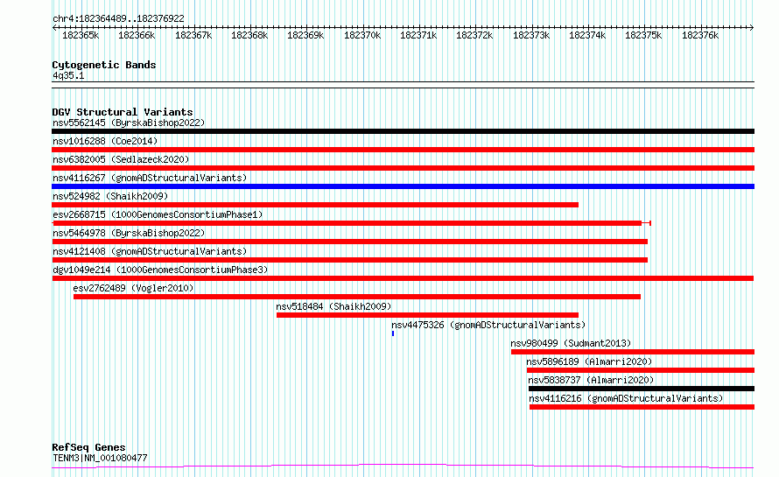
Task: Click the esv2668715 variant bar
Action: pyautogui.click(x=351, y=223)
